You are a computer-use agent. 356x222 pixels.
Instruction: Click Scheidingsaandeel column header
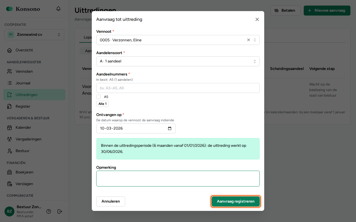click(287, 69)
